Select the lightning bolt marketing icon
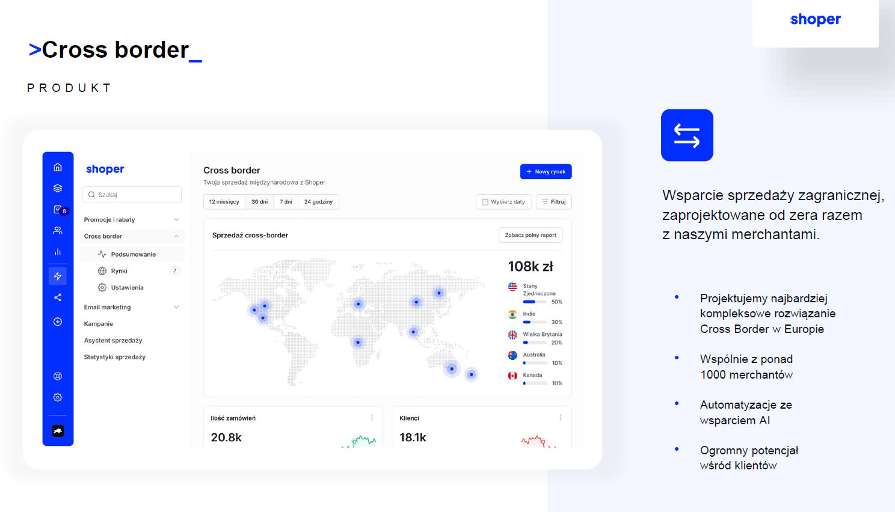The width and height of the screenshot is (895, 512). tap(58, 276)
